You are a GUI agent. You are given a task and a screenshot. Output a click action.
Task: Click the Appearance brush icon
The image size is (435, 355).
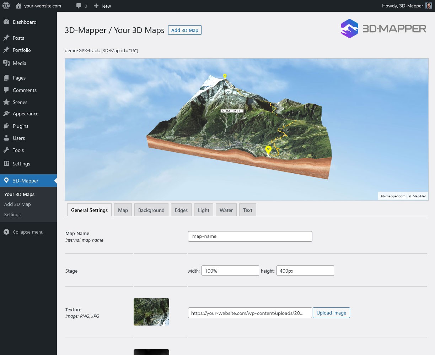(6, 114)
